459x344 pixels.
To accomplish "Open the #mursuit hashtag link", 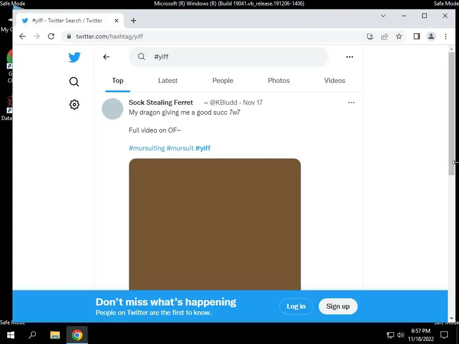I will (x=180, y=148).
